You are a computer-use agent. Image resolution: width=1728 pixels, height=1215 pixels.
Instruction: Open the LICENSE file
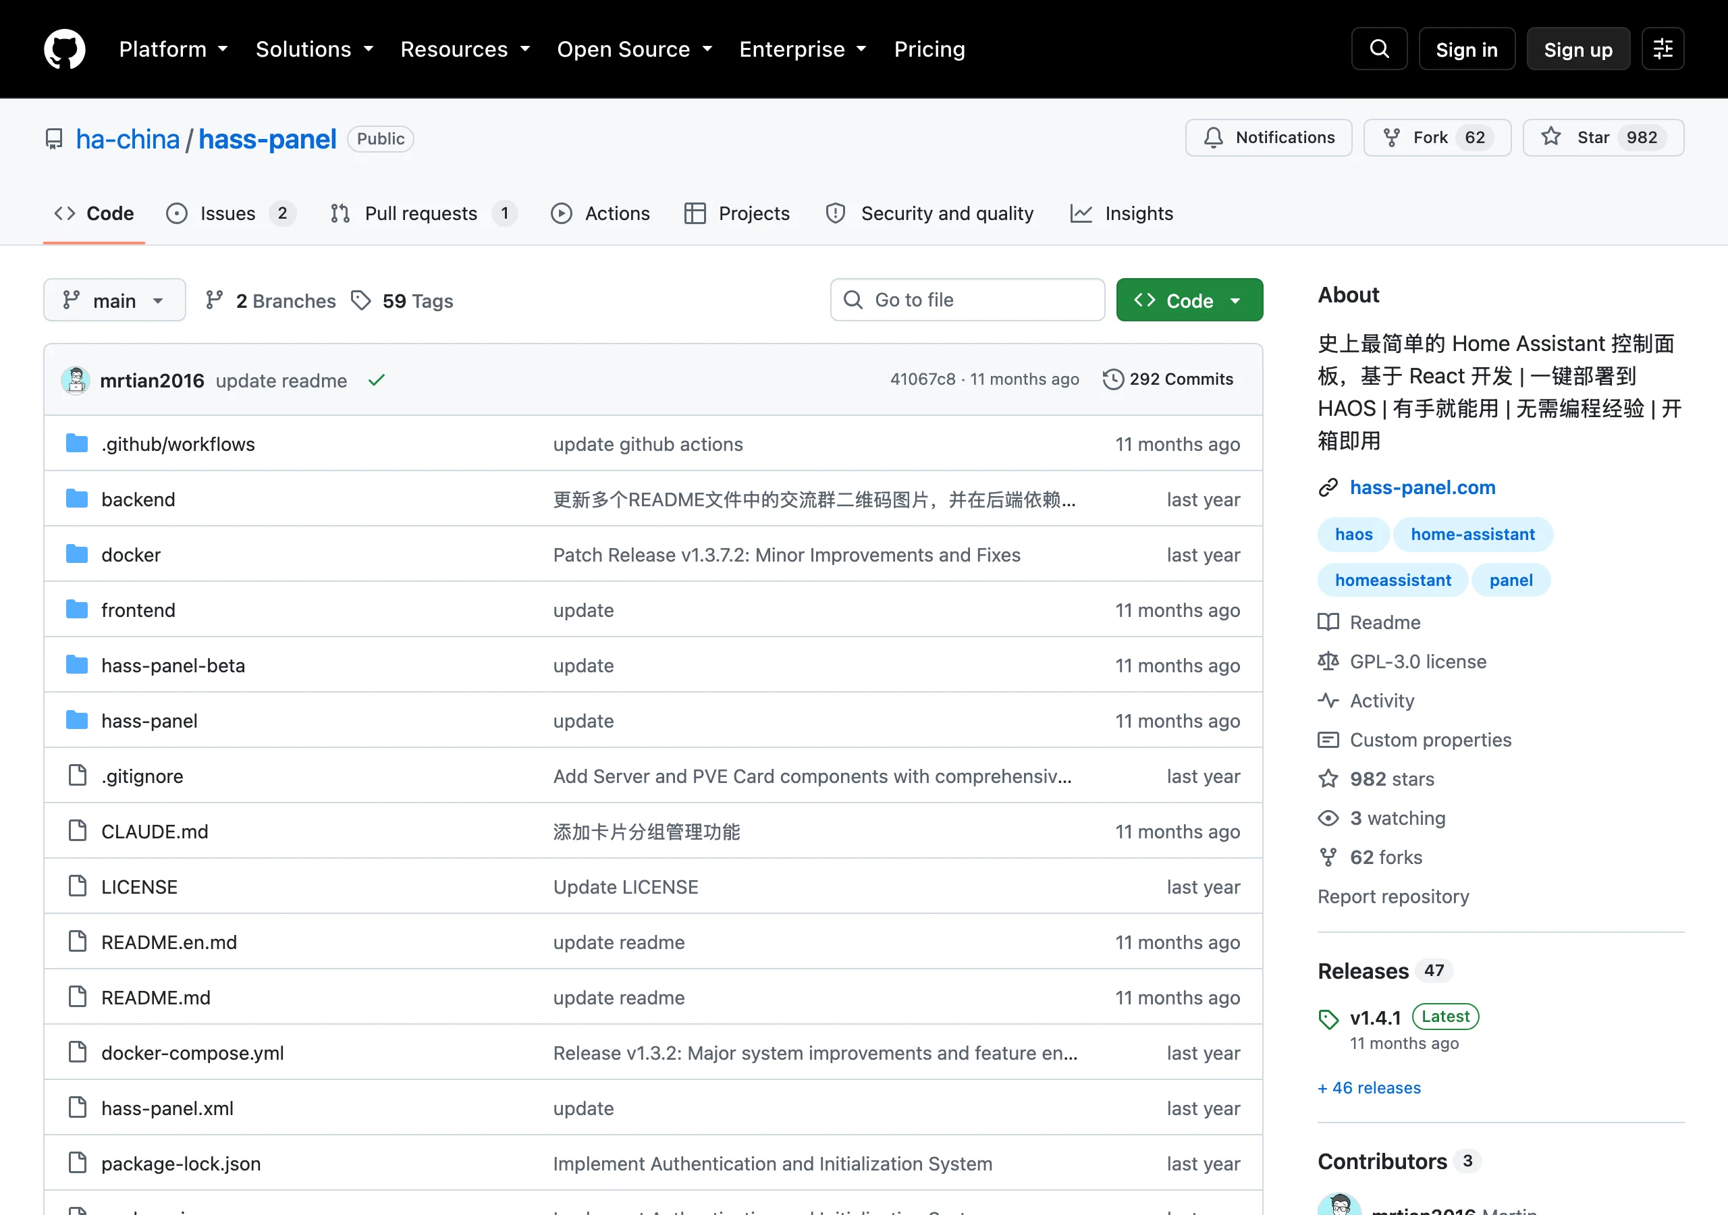point(139,887)
